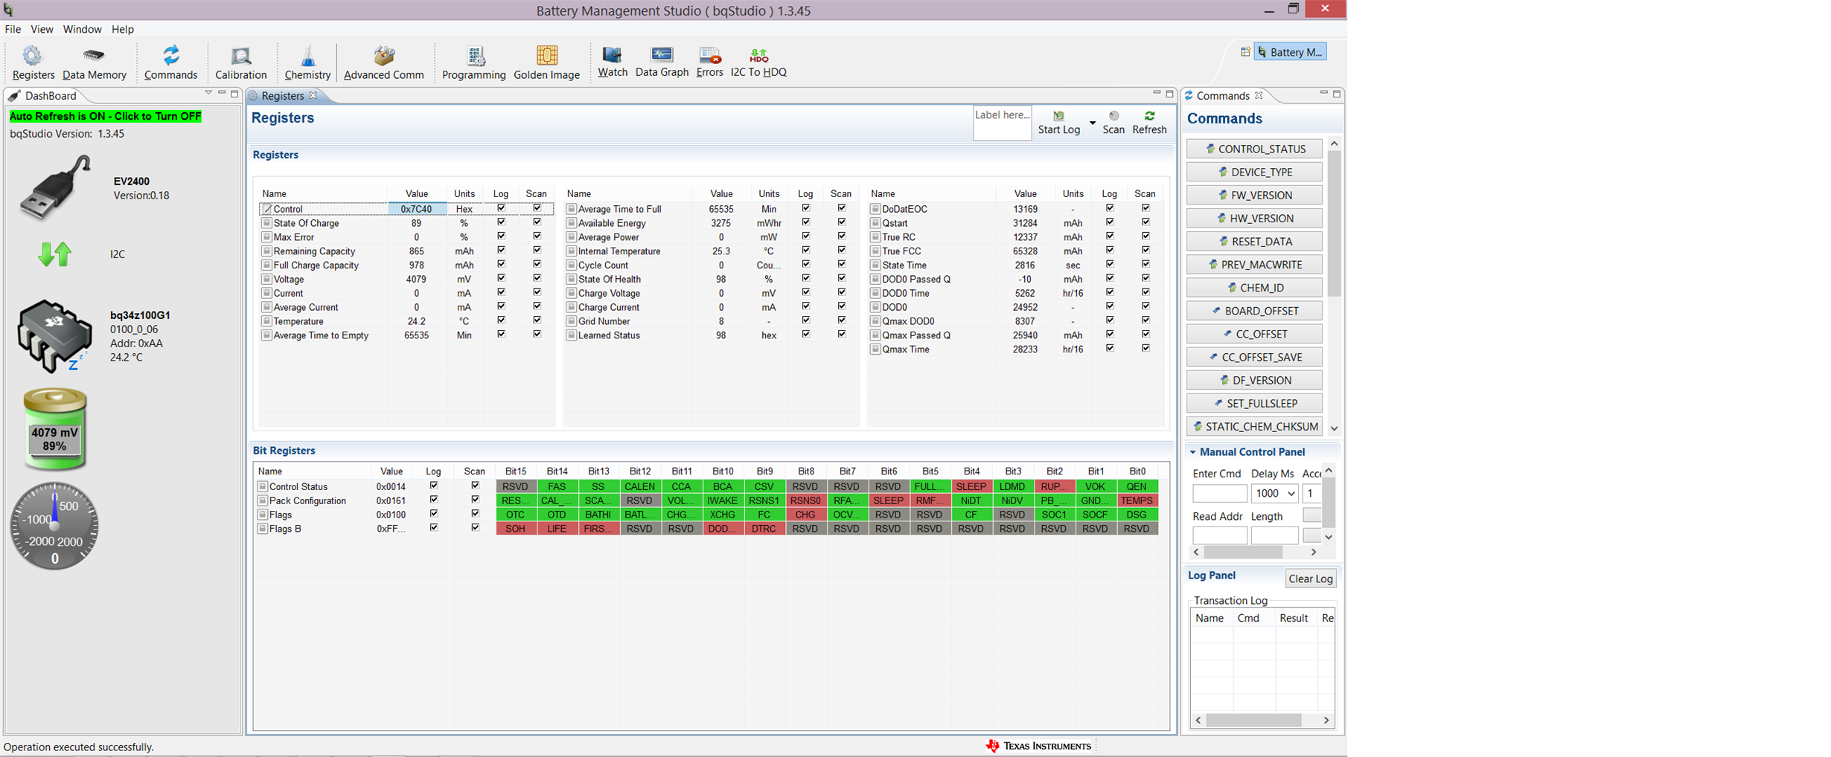Click the Read Addr input field
This screenshot has width=1831, height=757.
(x=1219, y=535)
